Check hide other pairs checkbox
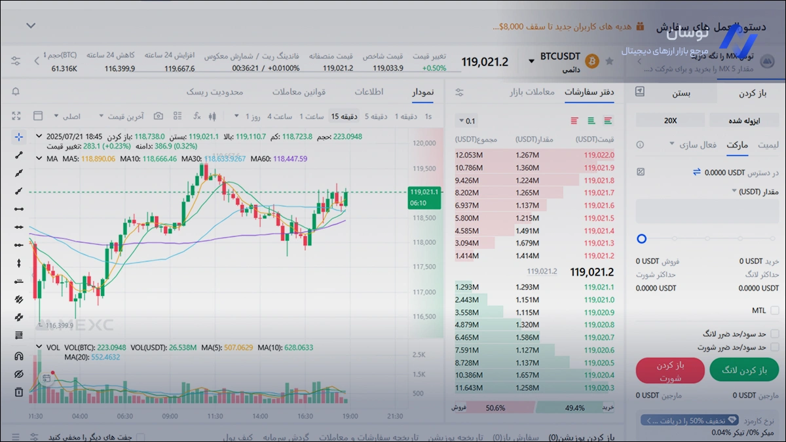 coord(139,437)
